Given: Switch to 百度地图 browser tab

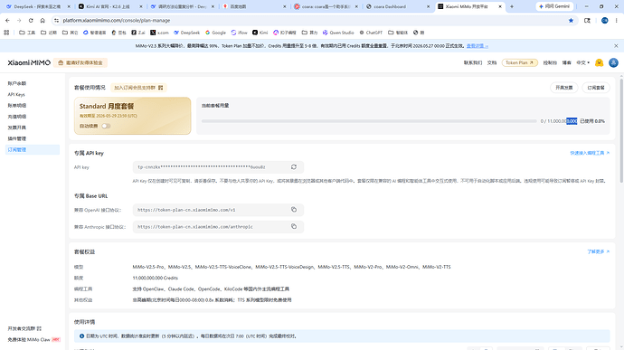Looking at the screenshot, I should tap(253, 6).
